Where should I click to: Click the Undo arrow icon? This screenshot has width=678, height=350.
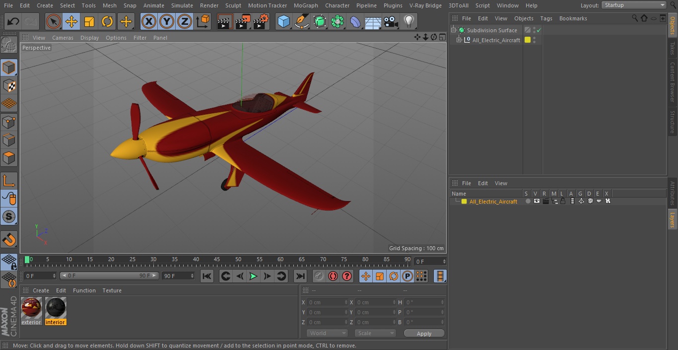click(x=13, y=21)
